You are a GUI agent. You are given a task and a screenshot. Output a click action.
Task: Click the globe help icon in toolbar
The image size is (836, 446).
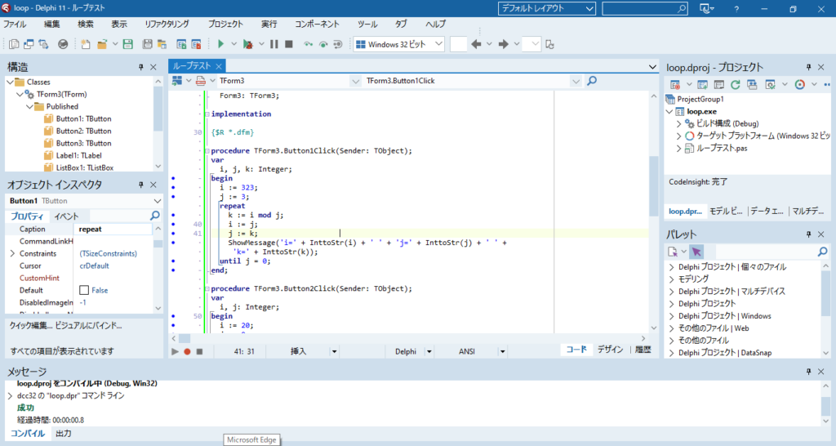[x=63, y=44]
